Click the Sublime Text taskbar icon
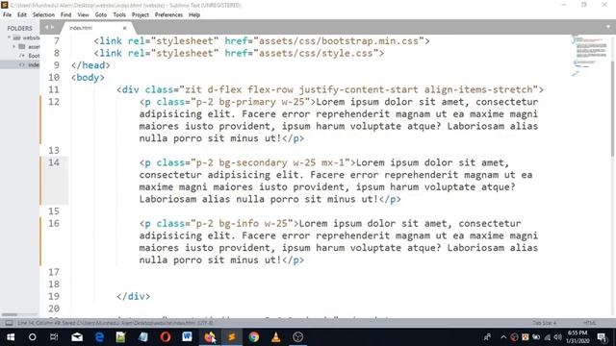The width and height of the screenshot is (616, 346). tap(232, 337)
